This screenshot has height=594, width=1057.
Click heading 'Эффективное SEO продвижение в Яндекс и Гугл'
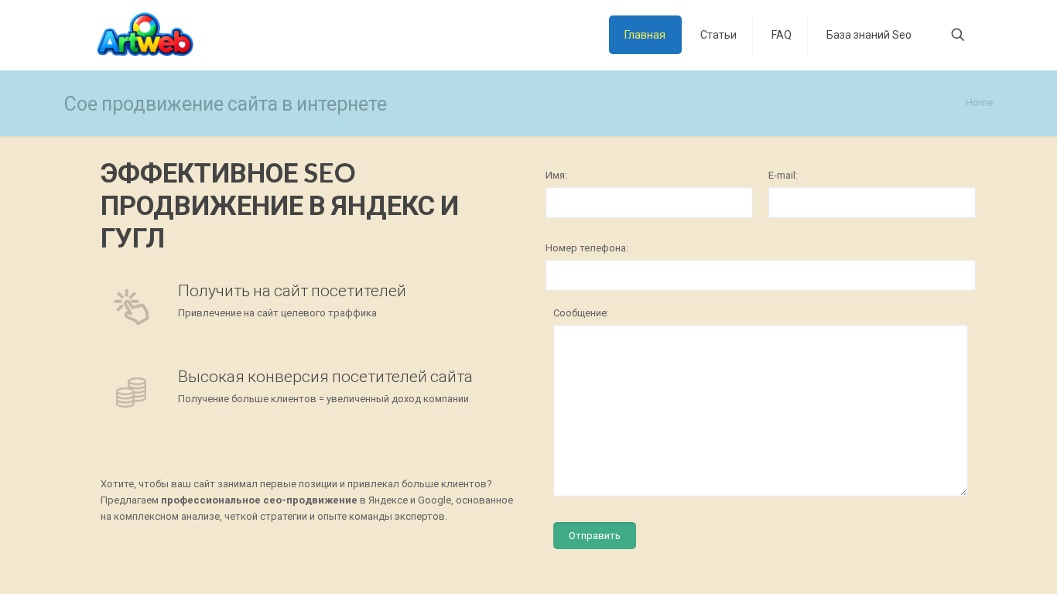click(x=280, y=206)
